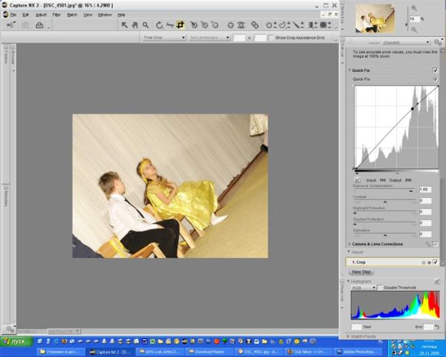Select the Direct Select arrow tool
Image resolution: width=446 pixels, height=357 pixels.
(x=124, y=25)
